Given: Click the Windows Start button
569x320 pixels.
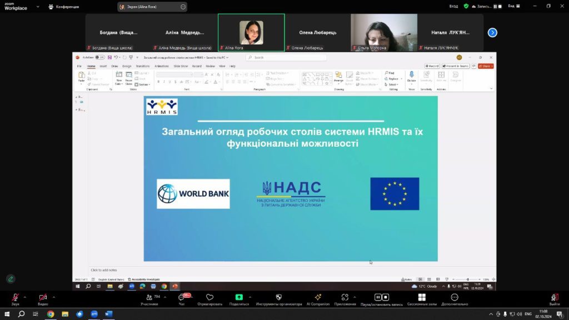Looking at the screenshot, I should coord(7,314).
